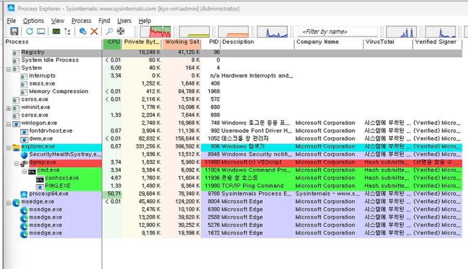Click Edge icon of msedge.exe PID 6380
This screenshot has height=269, width=468.
point(24,210)
